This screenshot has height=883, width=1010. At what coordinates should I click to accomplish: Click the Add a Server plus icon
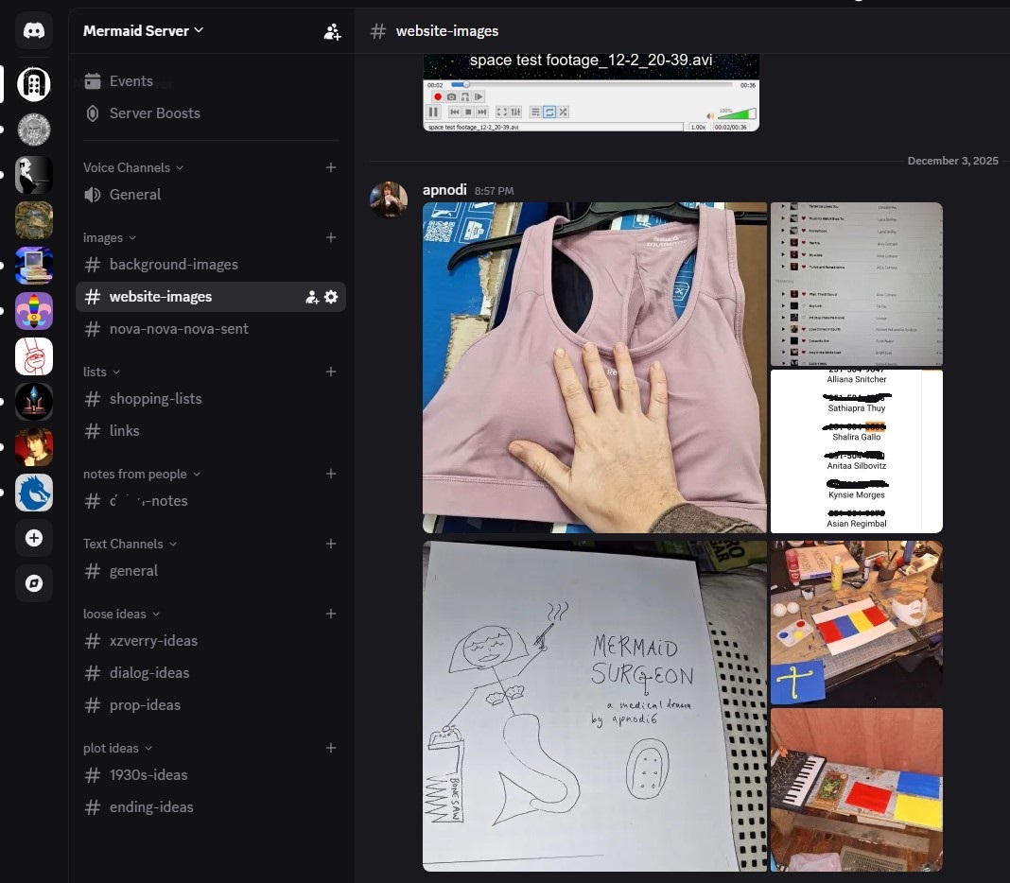click(x=34, y=538)
